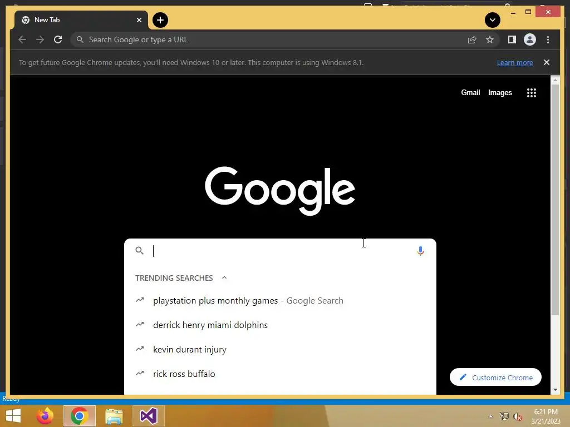The width and height of the screenshot is (570, 427).
Task: Click the trending arrow beside rick ross buffalo
Action: pos(140,373)
